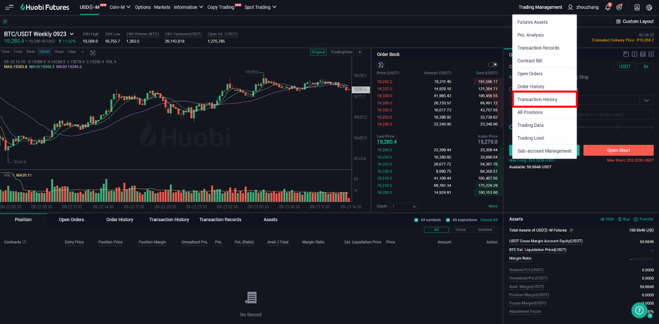The width and height of the screenshot is (659, 324).
Task: Open Transaction Records in dropdown menu
Action: pos(544,48)
